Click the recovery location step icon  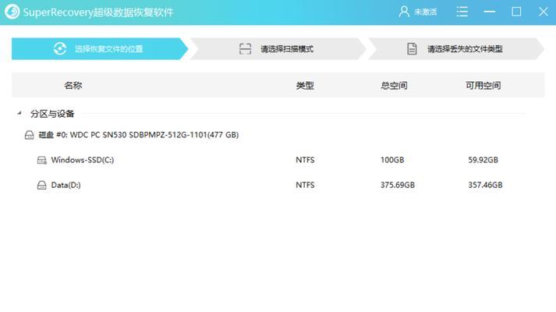pyautogui.click(x=60, y=48)
